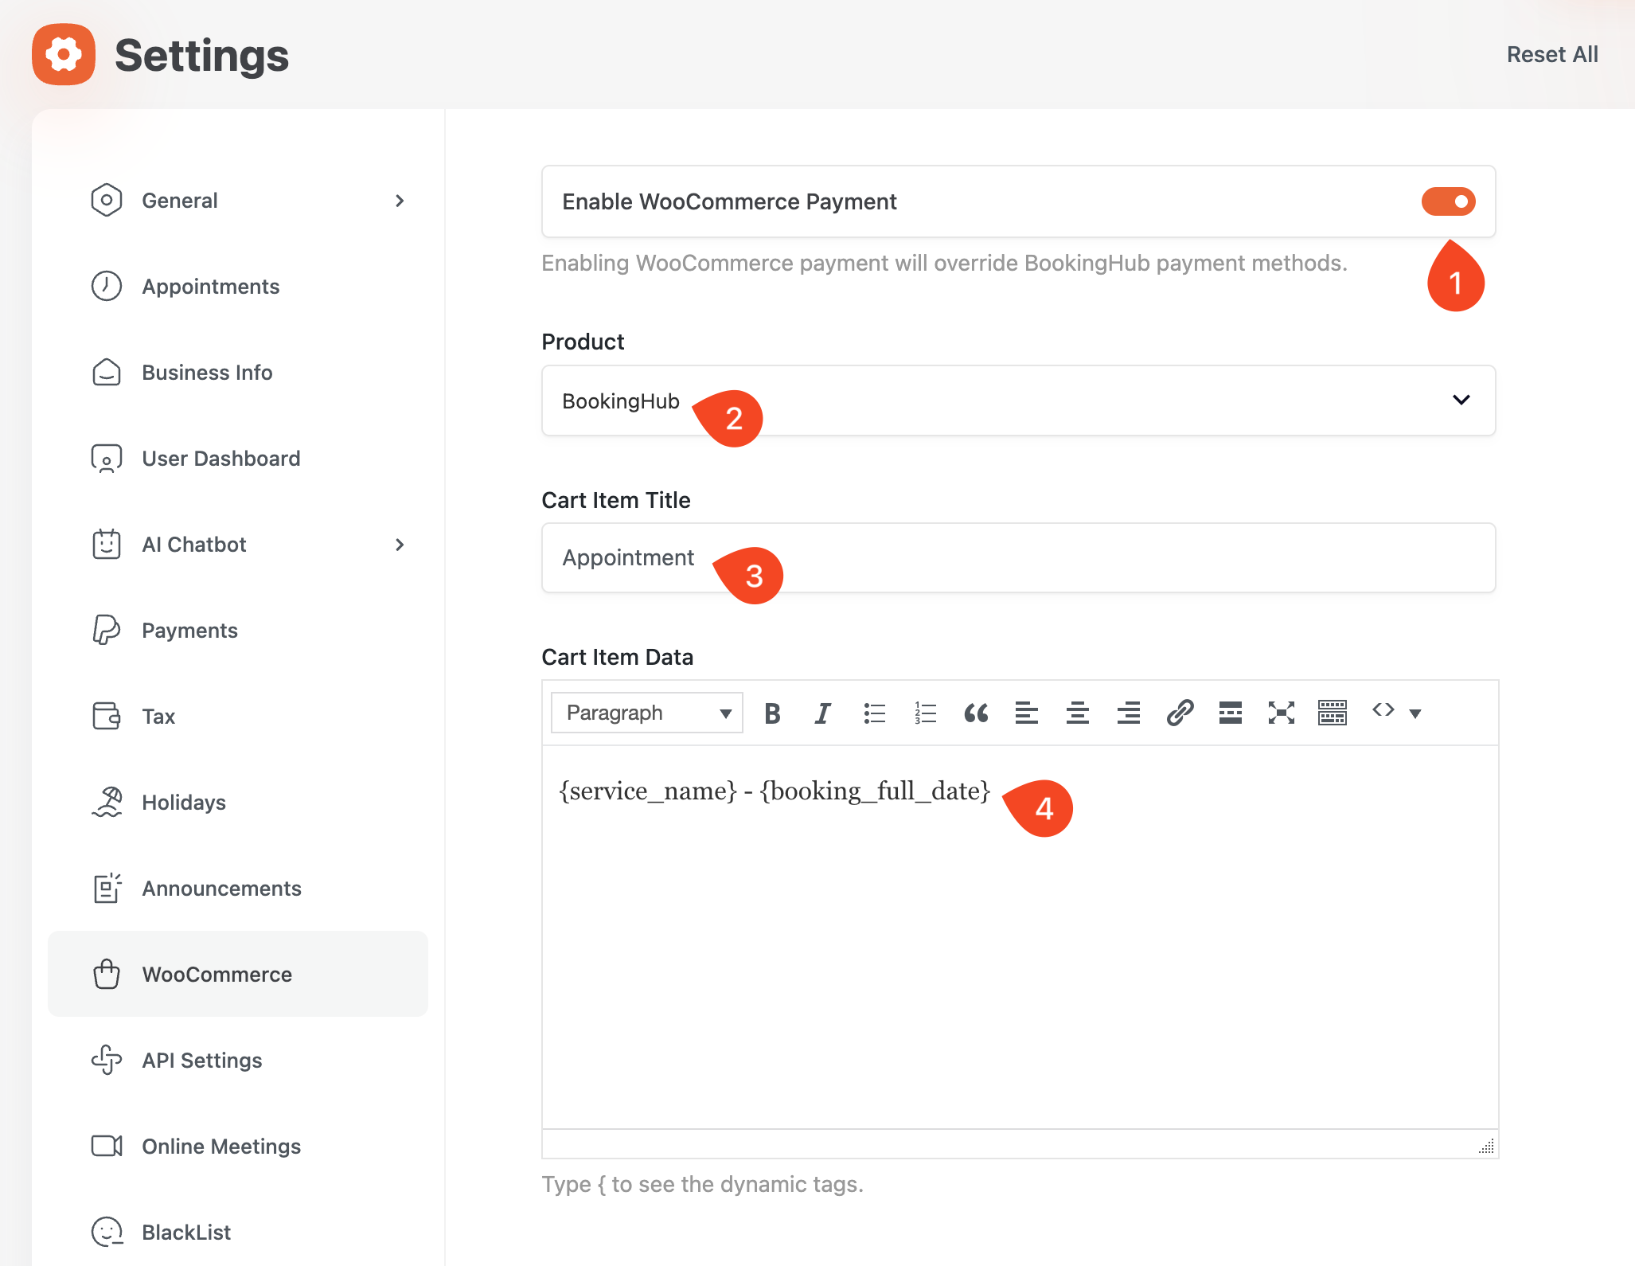This screenshot has width=1635, height=1266.
Task: Click the Bold formatting icon
Action: point(771,713)
